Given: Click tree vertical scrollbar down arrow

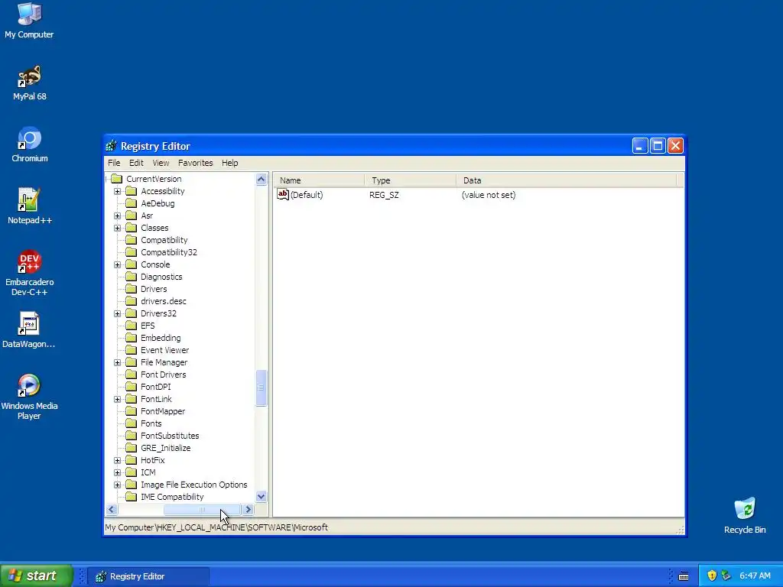Looking at the screenshot, I should (262, 497).
